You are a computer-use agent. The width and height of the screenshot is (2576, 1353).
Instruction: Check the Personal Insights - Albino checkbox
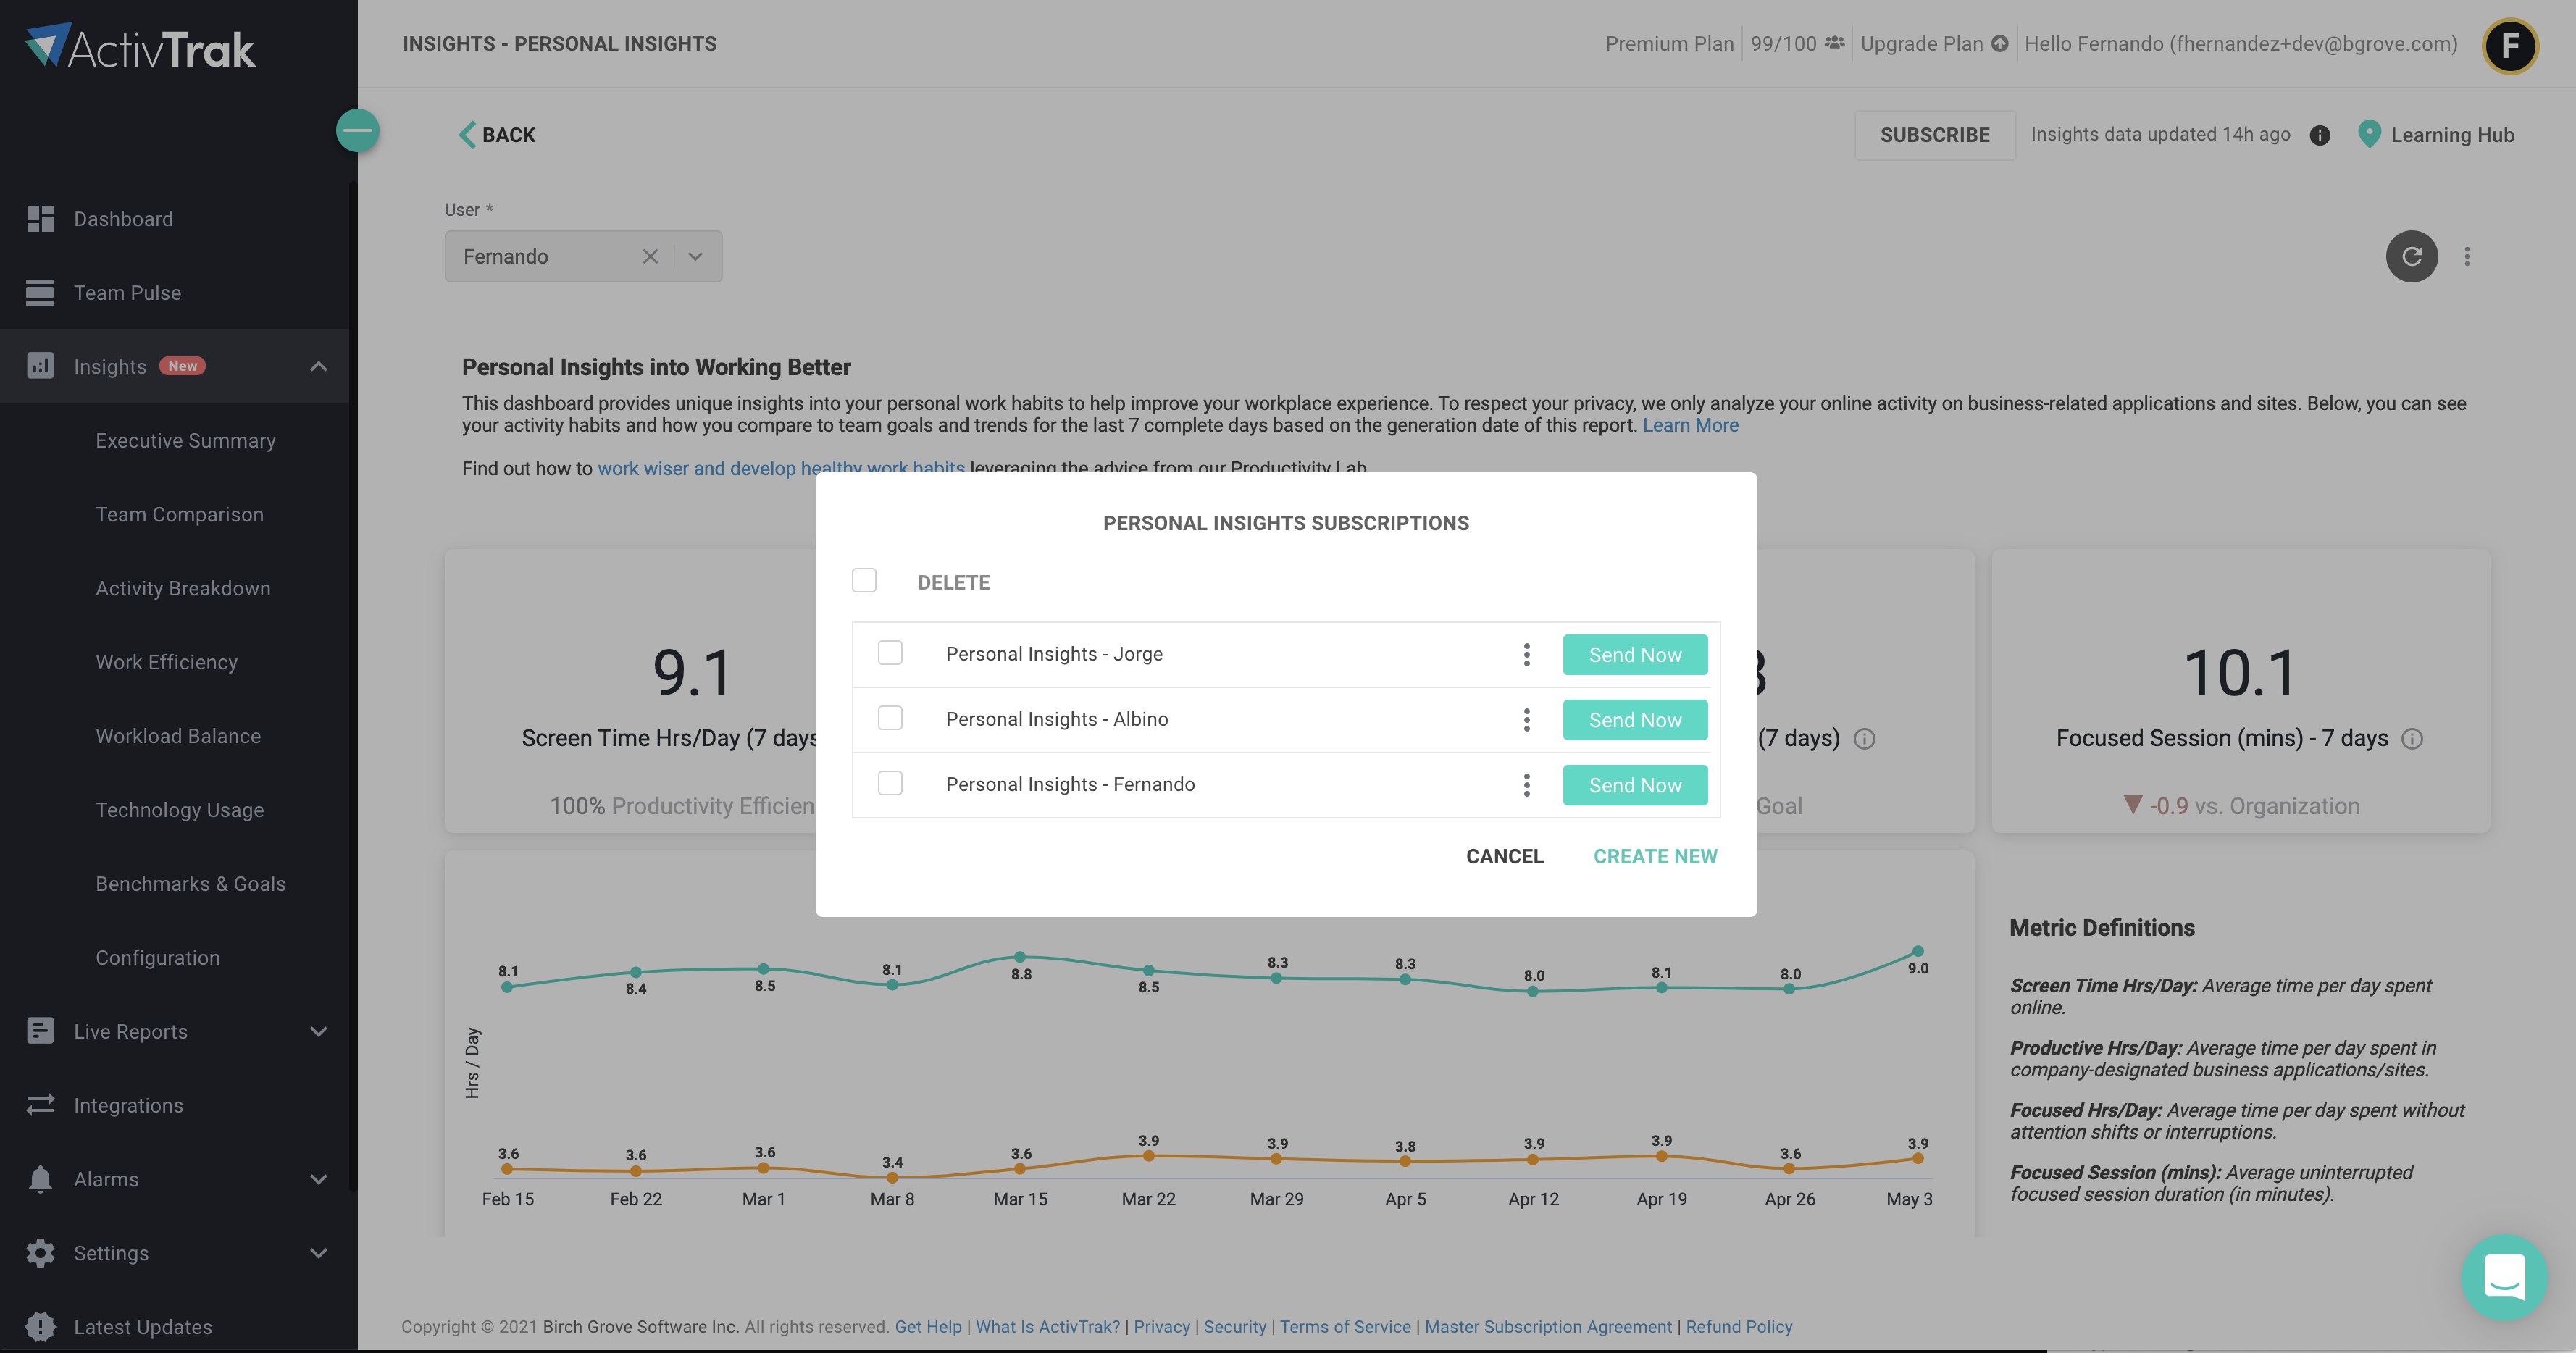890,717
